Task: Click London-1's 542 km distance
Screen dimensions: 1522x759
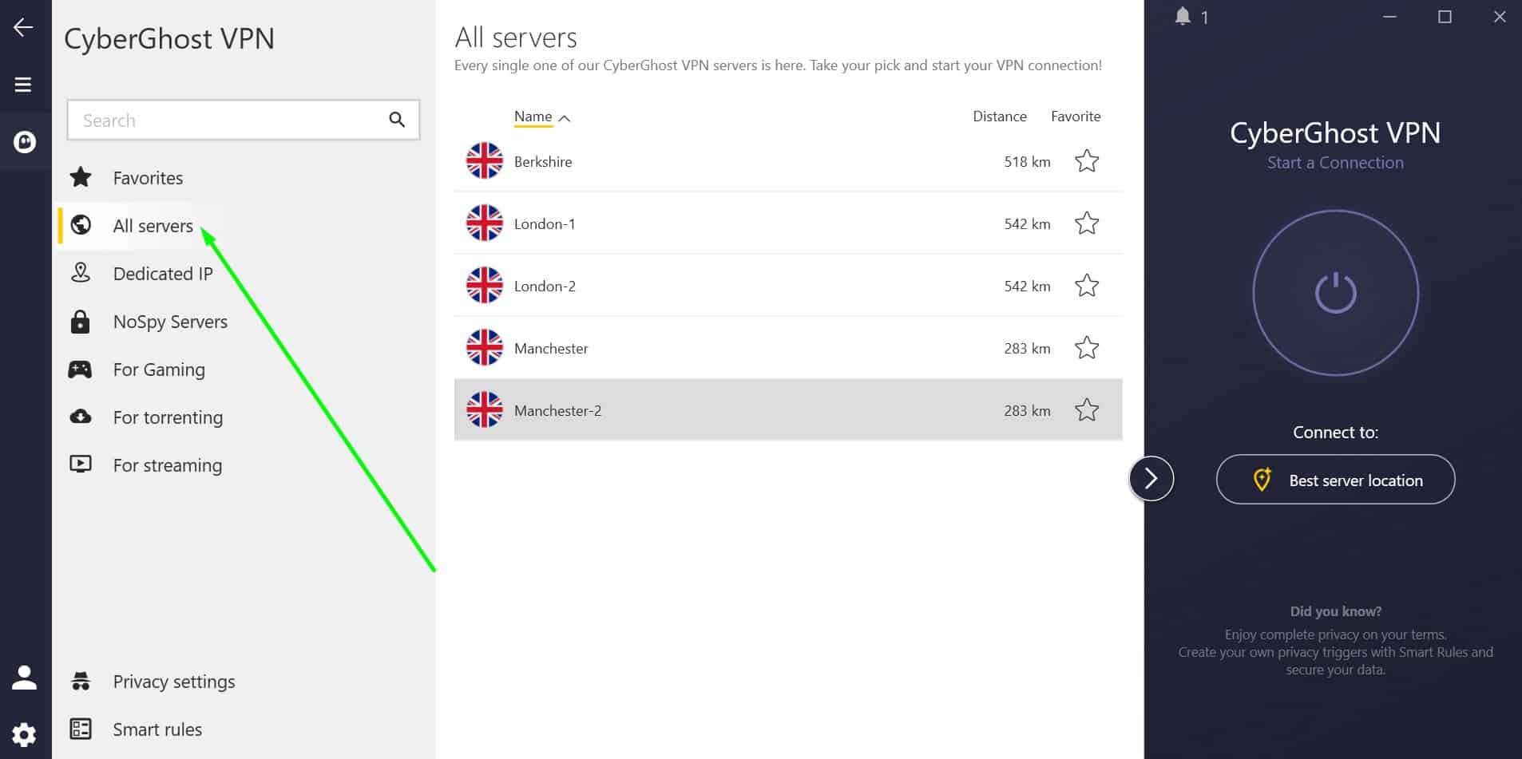Action: click(x=1027, y=223)
